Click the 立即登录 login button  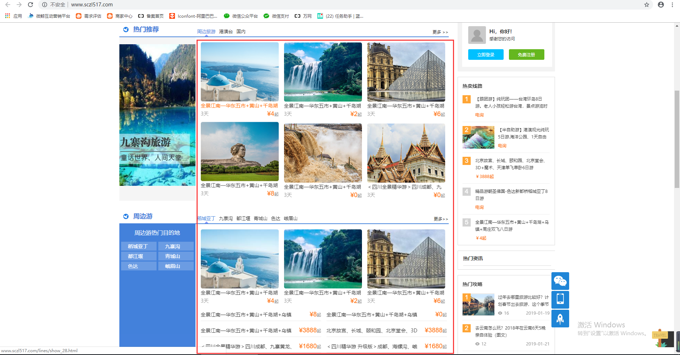[486, 55]
